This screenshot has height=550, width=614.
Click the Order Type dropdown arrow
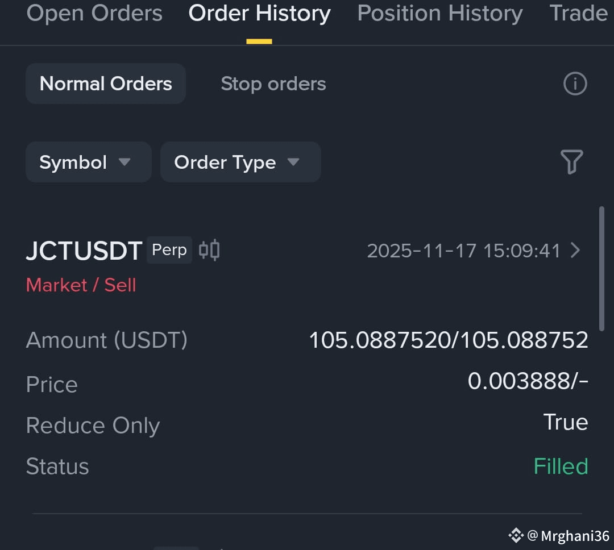(293, 162)
